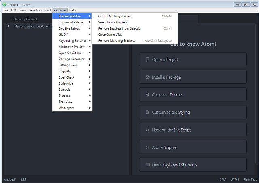The height and width of the screenshot is (183, 259).
Task: Open the Edit menu
Action: pyautogui.click(x=14, y=10)
